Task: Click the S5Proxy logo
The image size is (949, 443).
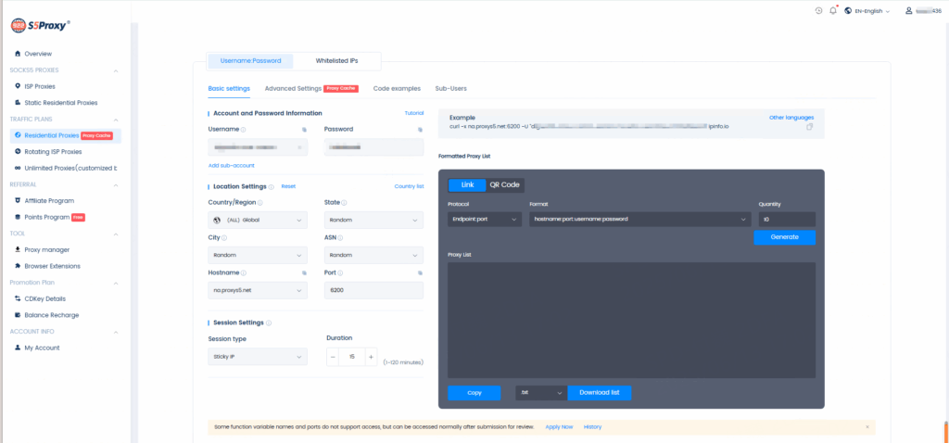Action: 40,25
